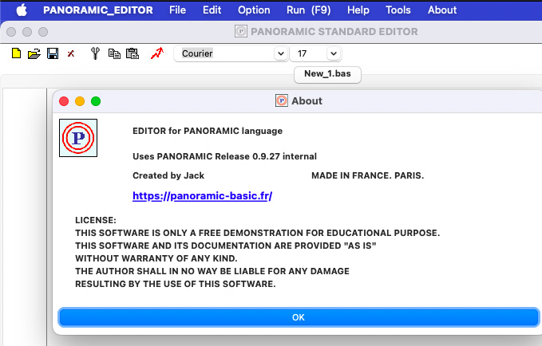
Task: Click 'Uses PANORAMIC Release 0.9.27 internal' text
Action: (x=224, y=156)
